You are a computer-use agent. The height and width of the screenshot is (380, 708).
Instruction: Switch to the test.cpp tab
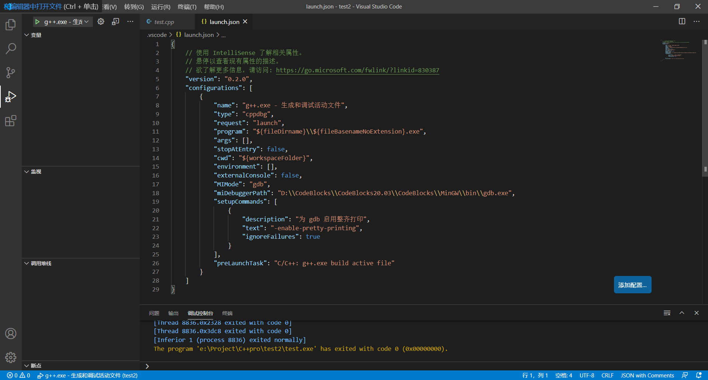pyautogui.click(x=163, y=21)
